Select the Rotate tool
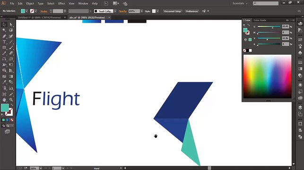 [x=4, y=59]
